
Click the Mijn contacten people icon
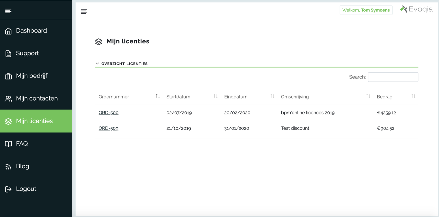(8, 99)
